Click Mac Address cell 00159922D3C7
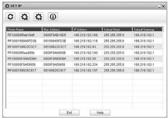The image size is (168, 119). click(55, 47)
